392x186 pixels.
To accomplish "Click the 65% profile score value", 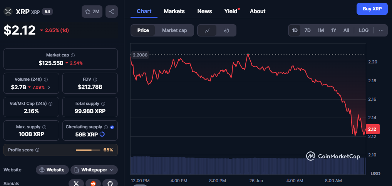I will coord(108,150).
